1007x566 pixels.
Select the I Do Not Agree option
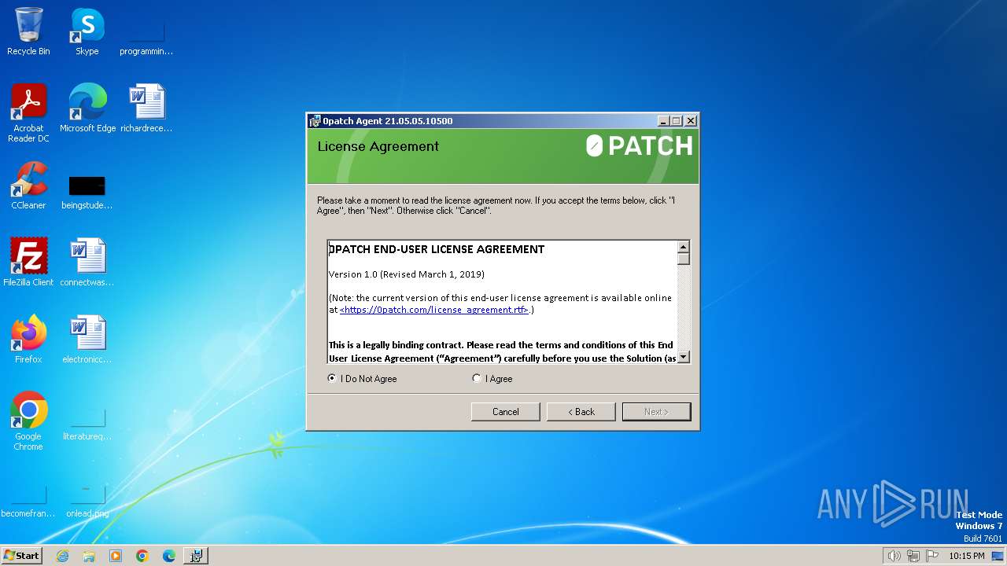click(x=362, y=379)
